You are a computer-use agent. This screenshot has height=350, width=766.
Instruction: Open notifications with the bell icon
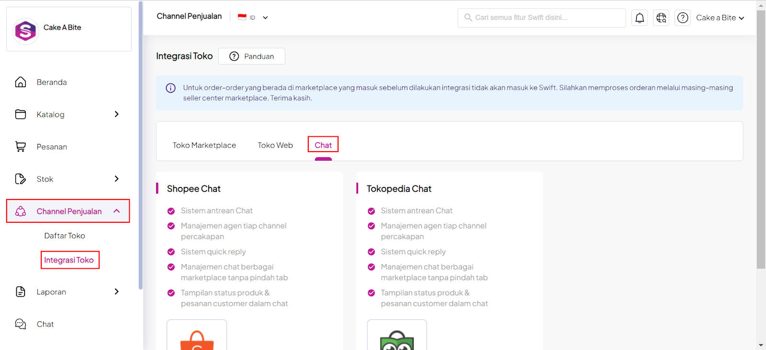[x=640, y=18]
